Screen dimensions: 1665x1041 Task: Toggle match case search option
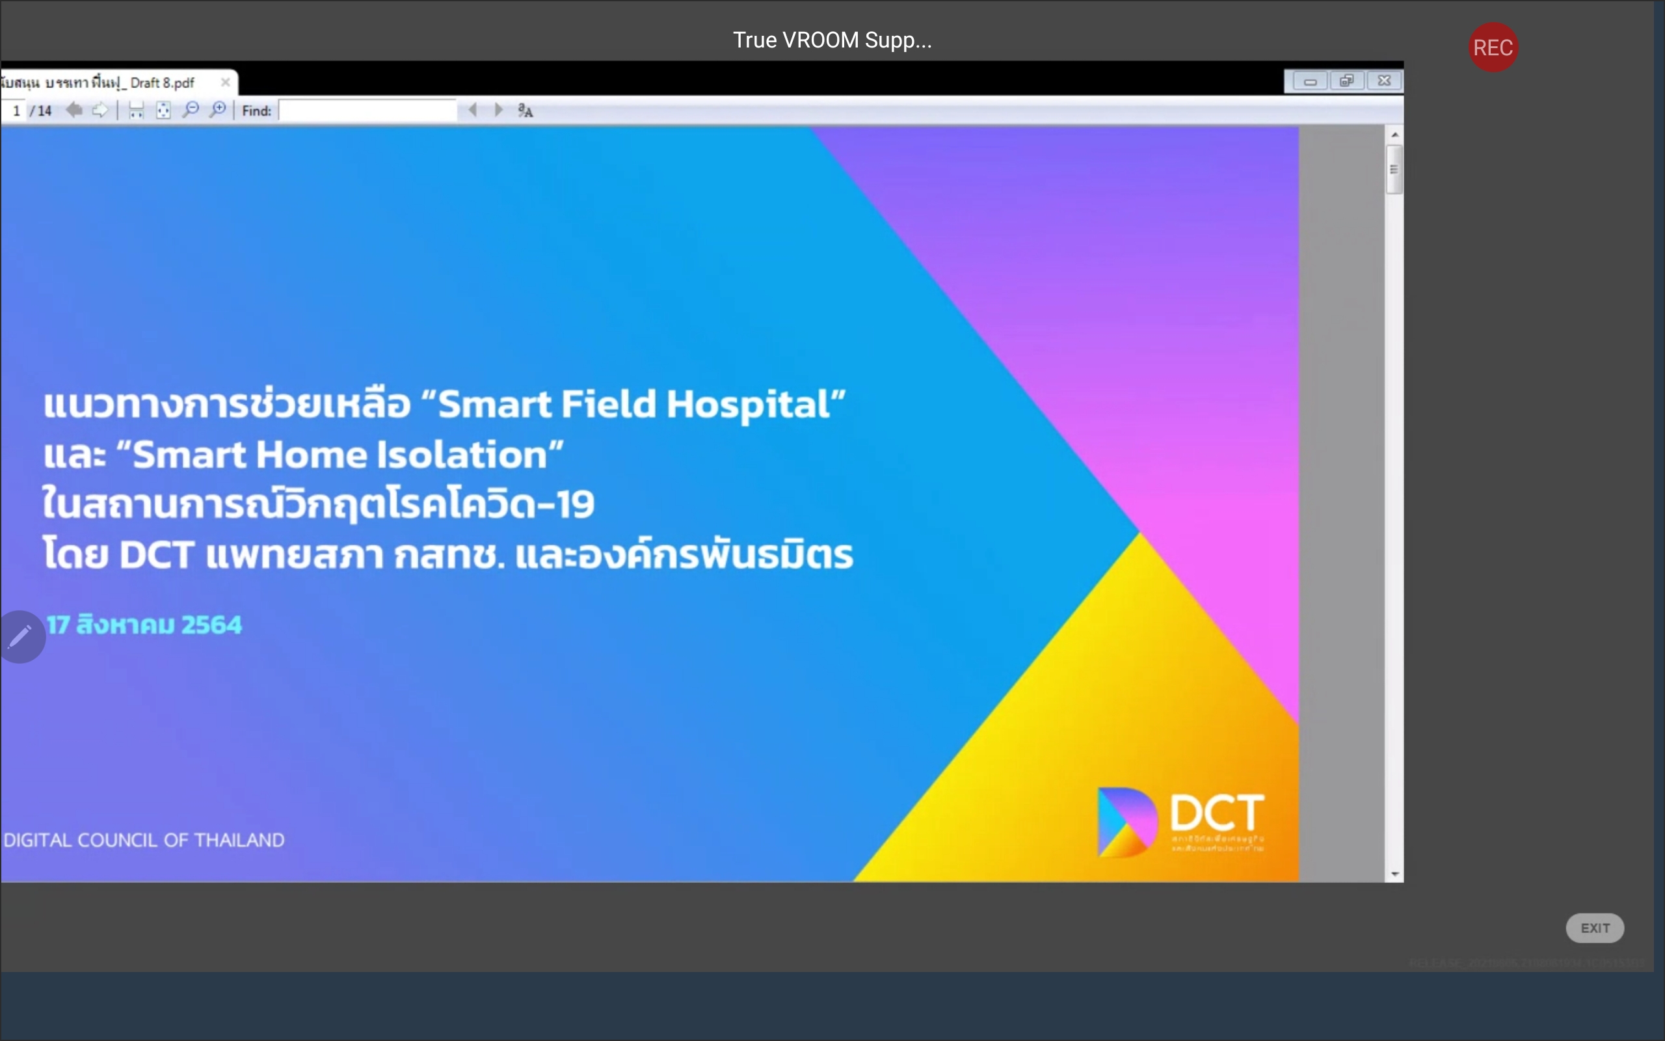(526, 110)
